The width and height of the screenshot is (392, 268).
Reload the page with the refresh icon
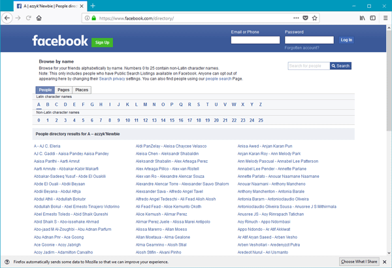[x=29, y=18]
